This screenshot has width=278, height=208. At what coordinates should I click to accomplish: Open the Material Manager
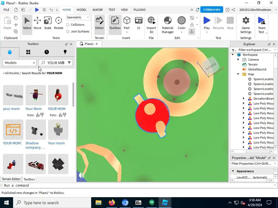coord(168,25)
